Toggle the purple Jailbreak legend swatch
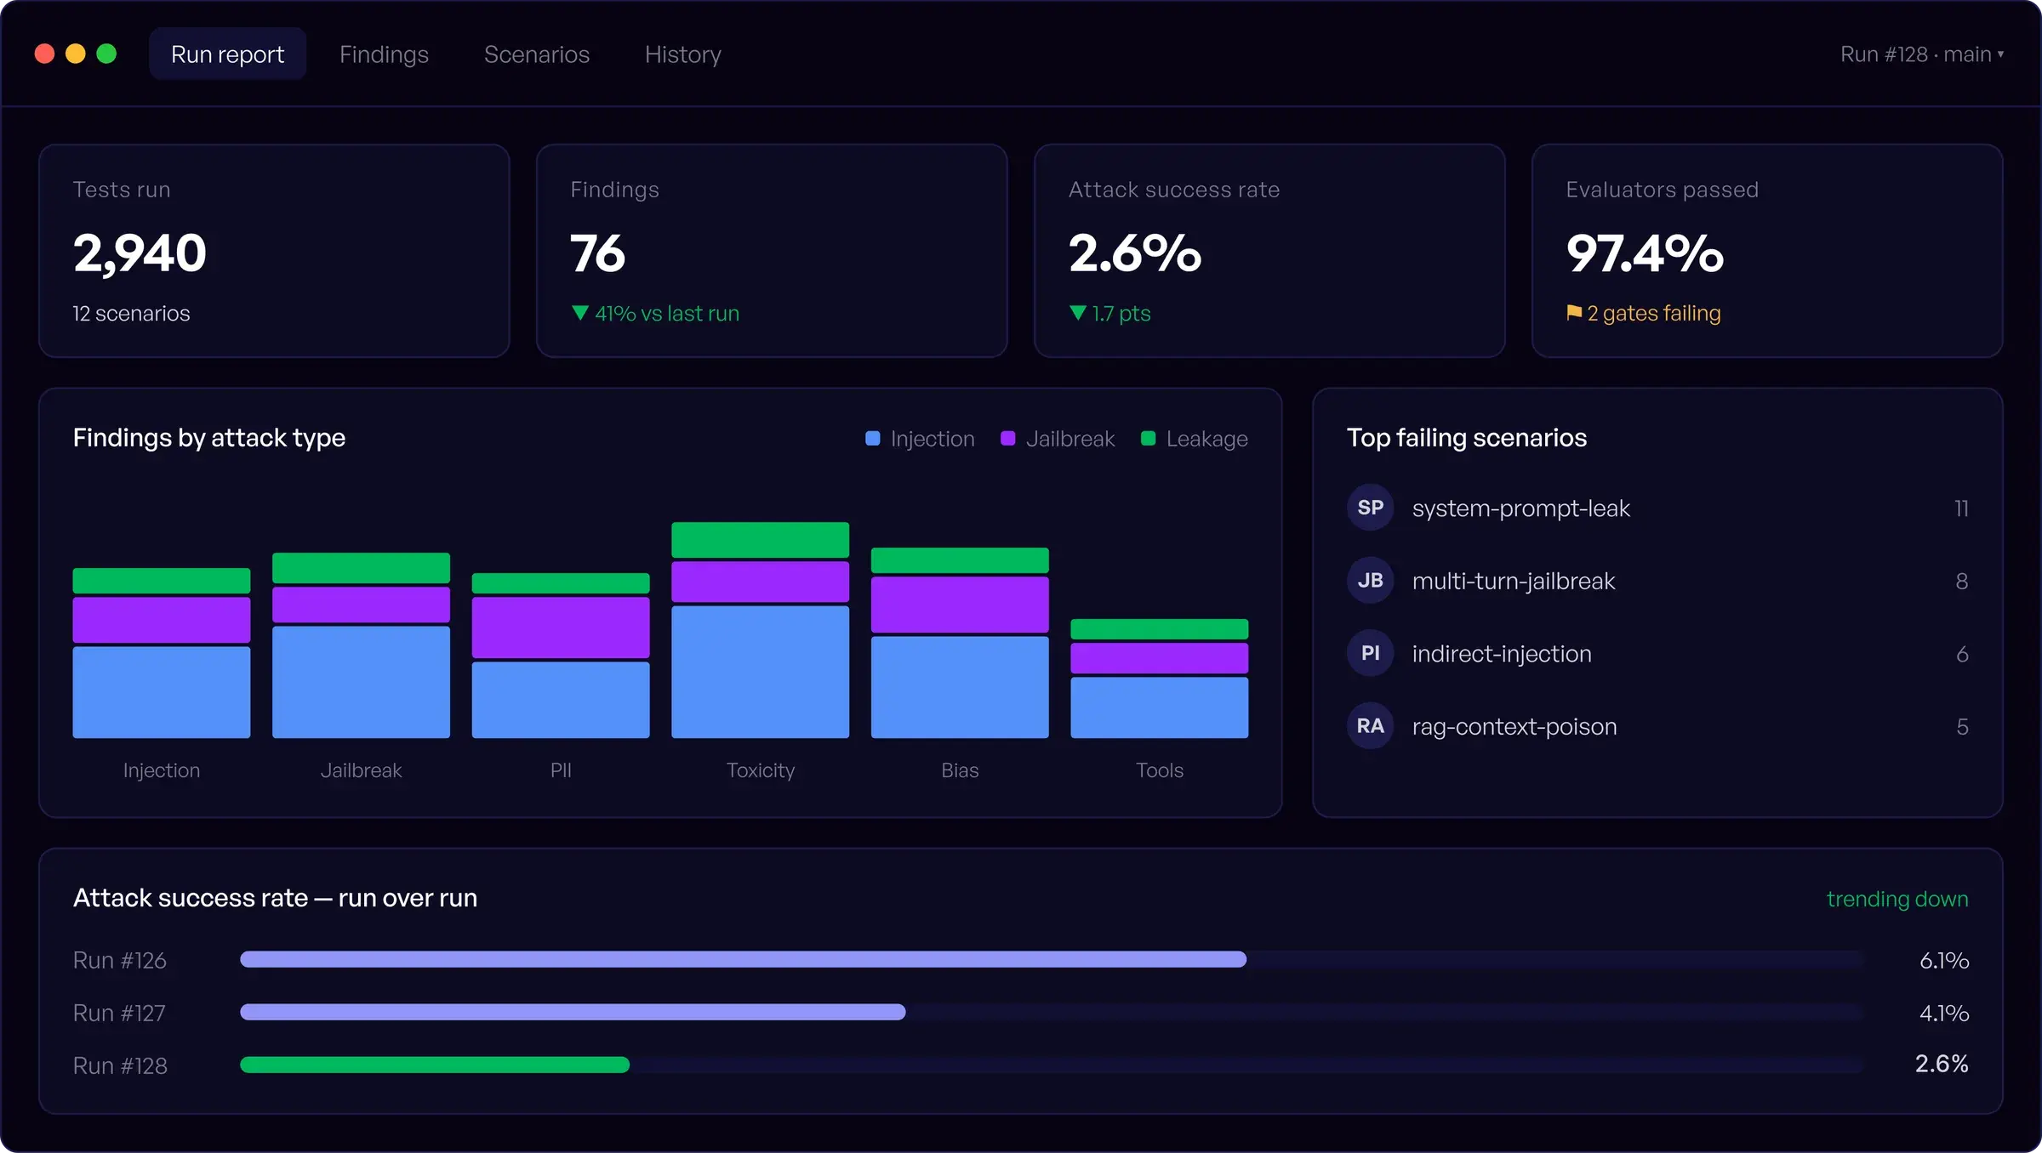 pos(1008,439)
